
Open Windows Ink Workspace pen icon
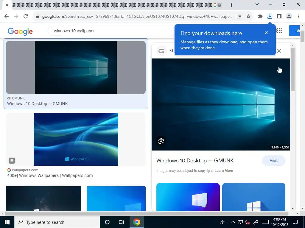pos(256,222)
